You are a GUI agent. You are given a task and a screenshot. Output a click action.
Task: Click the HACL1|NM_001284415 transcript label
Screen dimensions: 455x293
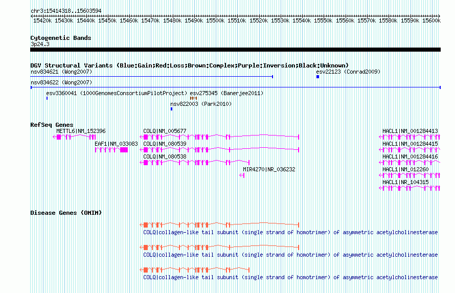[410, 144]
